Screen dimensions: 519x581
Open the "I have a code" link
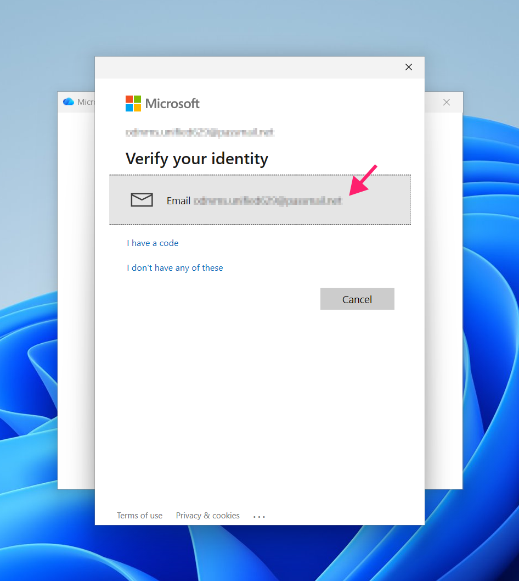coord(153,243)
